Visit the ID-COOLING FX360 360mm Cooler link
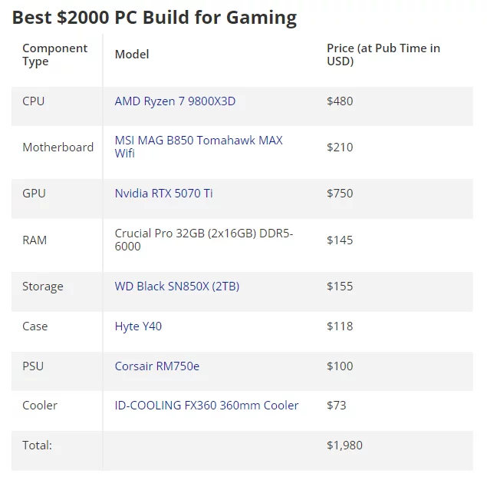487x487 pixels. (x=206, y=406)
